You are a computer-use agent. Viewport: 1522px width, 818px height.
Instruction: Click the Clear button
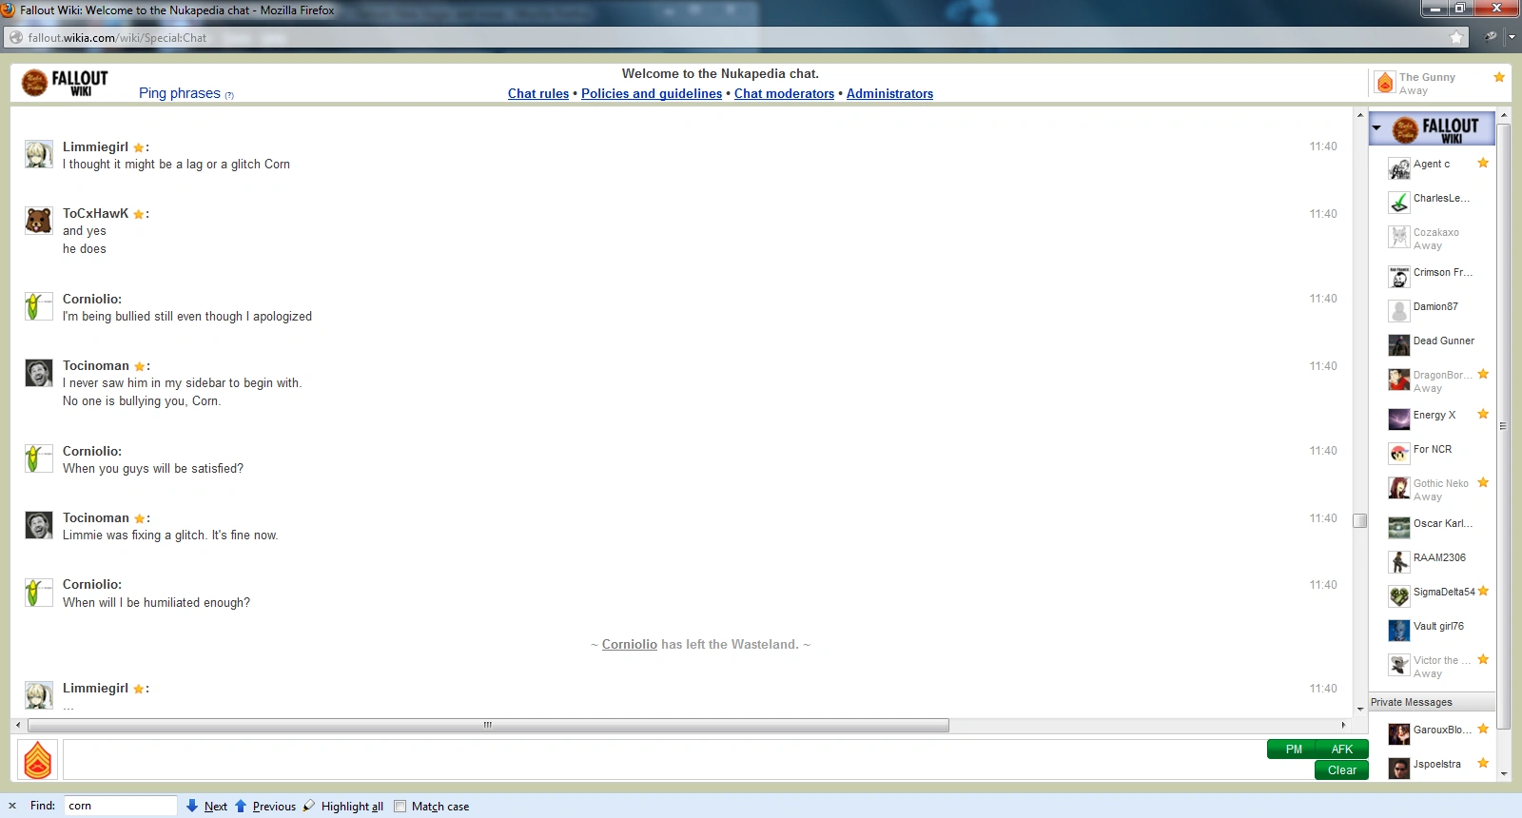[1342, 770]
